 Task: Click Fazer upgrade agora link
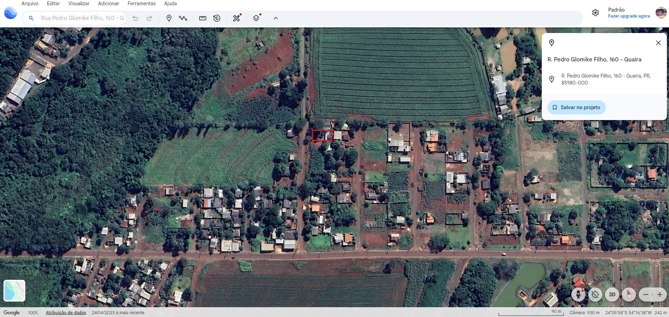pyautogui.click(x=629, y=16)
